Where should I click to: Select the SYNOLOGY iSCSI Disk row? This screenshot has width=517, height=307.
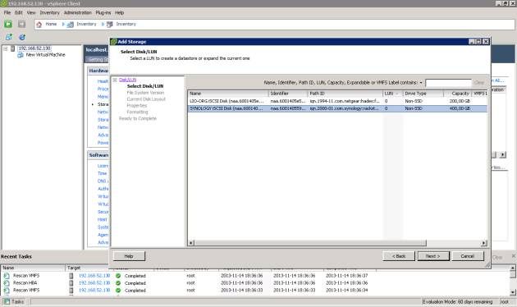tap(337, 108)
